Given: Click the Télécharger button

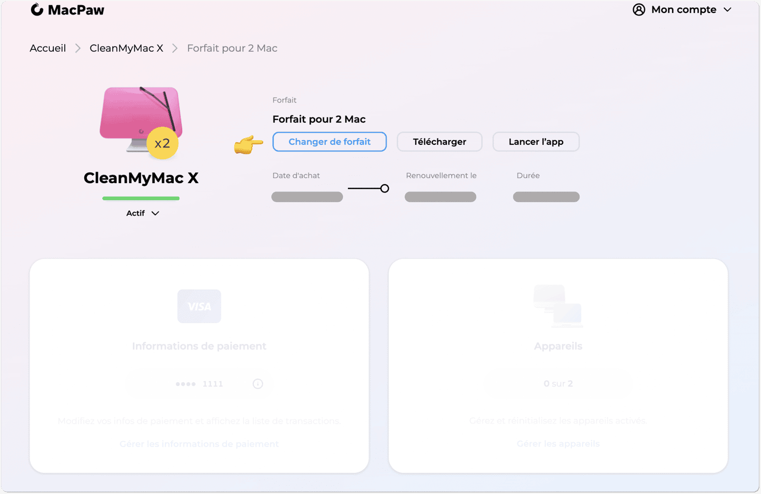Looking at the screenshot, I should [x=439, y=142].
